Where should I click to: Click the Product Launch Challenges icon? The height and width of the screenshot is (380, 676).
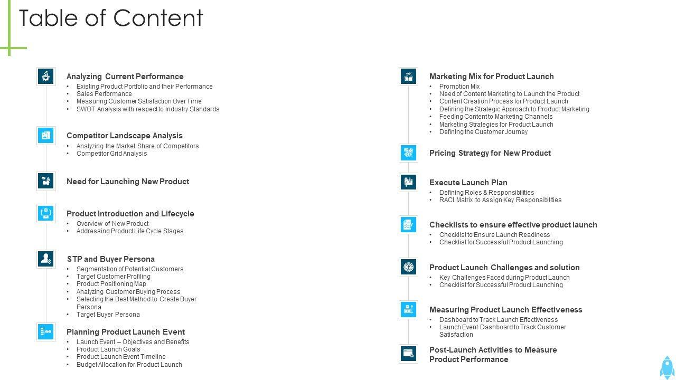tap(408, 267)
